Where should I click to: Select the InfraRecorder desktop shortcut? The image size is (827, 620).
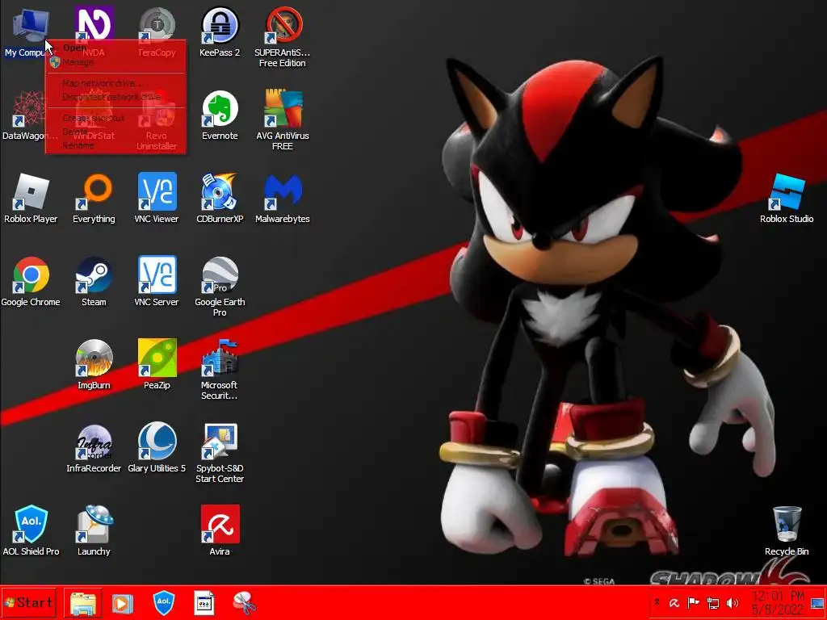click(x=94, y=448)
